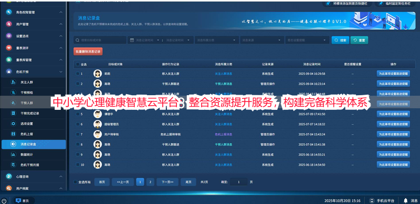Click the 量表测评 heart icon
The image size is (420, 204).
click(9, 48)
